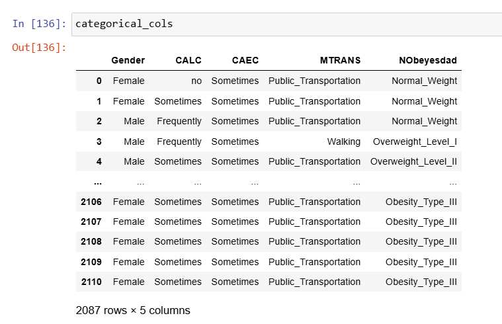Select the In [136] prompt label
The height and width of the screenshot is (324, 502).
coord(39,24)
